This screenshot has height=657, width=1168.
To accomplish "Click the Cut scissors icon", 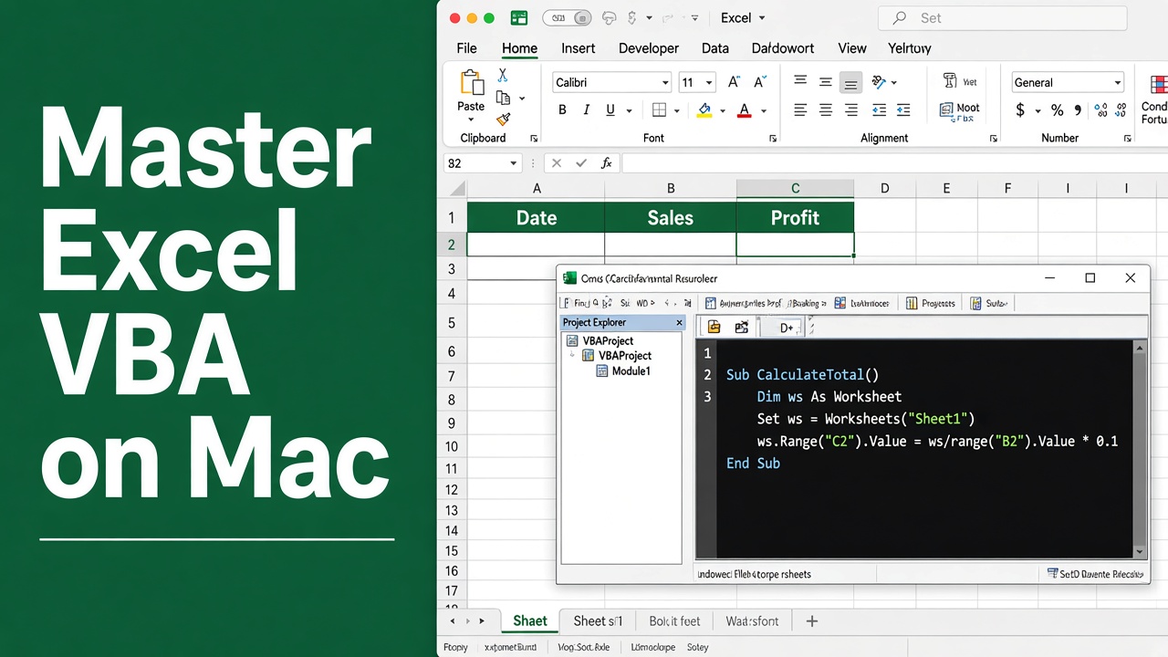I will (x=503, y=75).
